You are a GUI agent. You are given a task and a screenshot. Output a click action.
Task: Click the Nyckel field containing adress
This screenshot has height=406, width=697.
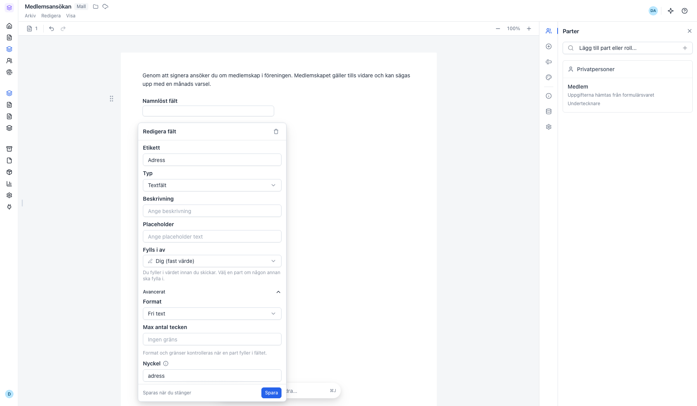212,375
